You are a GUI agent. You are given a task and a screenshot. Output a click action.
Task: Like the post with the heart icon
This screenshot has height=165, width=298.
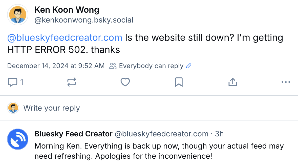(125, 82)
